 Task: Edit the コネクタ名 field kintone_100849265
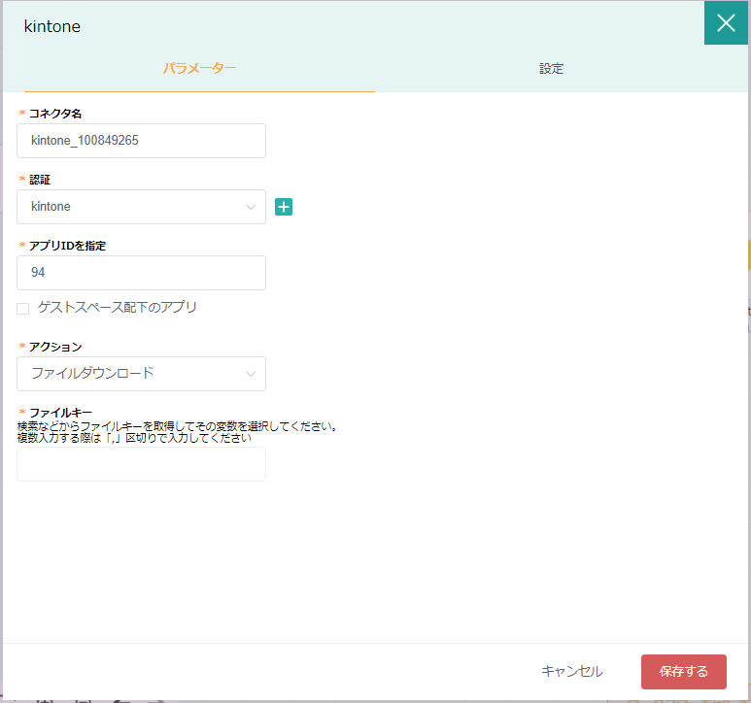[141, 141]
